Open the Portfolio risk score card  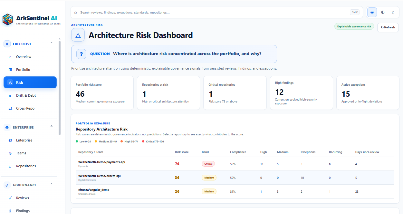click(102, 93)
